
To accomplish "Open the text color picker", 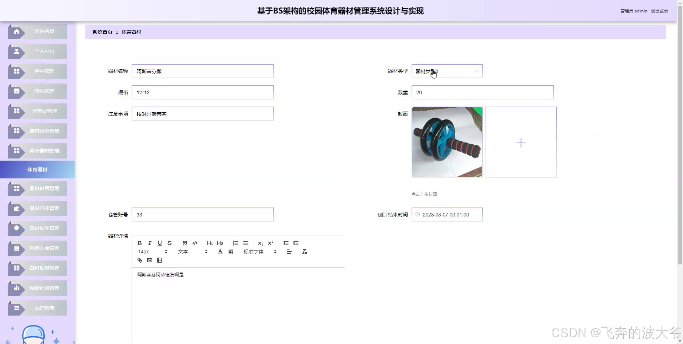I will [220, 252].
